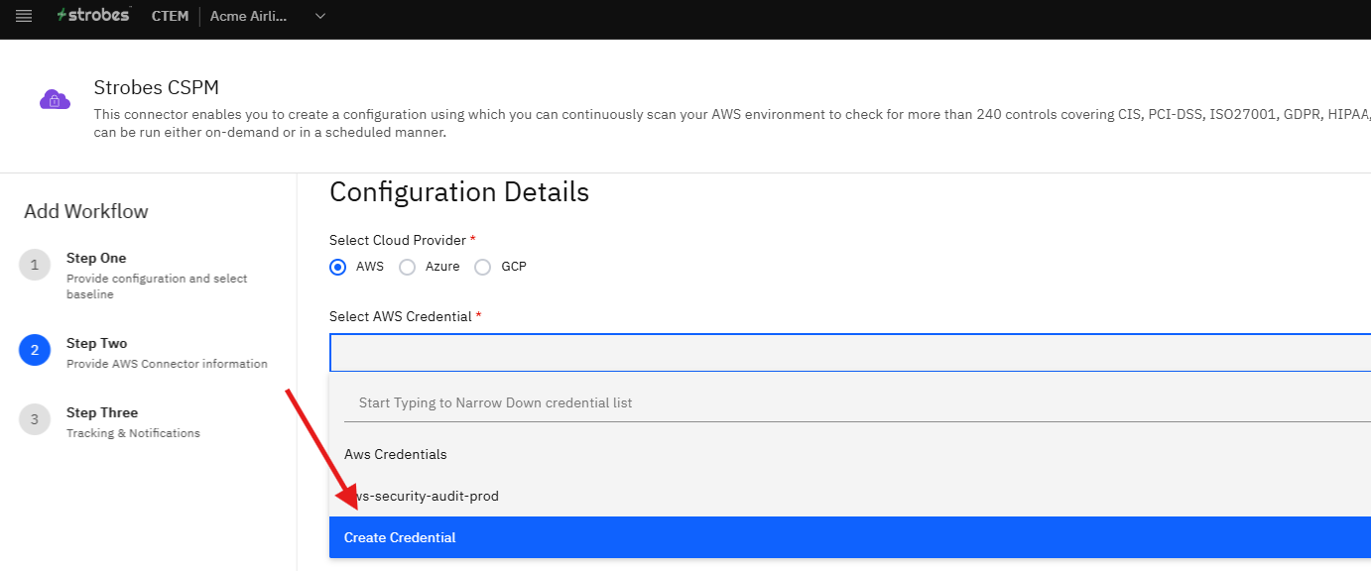This screenshot has width=1371, height=571.
Task: Choose the aws-security-audit-prod credential
Action: pyautogui.click(x=850, y=496)
